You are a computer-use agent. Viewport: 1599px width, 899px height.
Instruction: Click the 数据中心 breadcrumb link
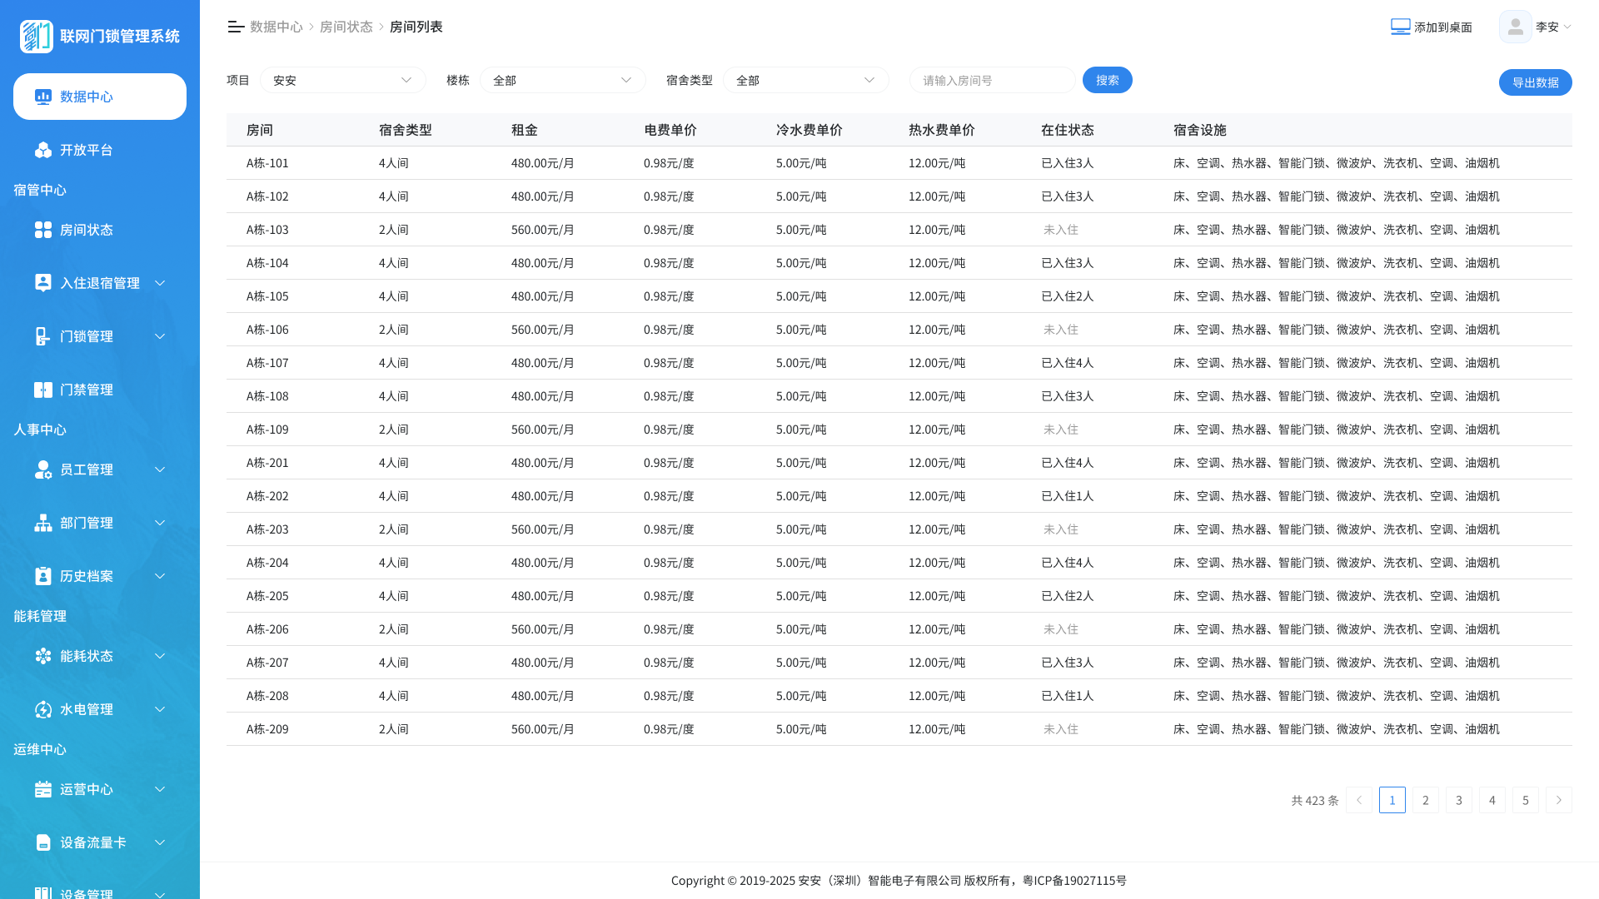(276, 27)
